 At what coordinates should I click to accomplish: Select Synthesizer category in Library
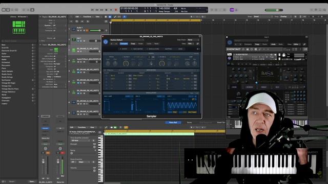pyautogui.click(x=6, y=80)
